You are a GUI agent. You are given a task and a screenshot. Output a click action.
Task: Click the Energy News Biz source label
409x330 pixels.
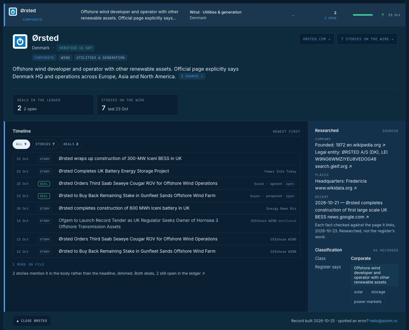point(281,208)
